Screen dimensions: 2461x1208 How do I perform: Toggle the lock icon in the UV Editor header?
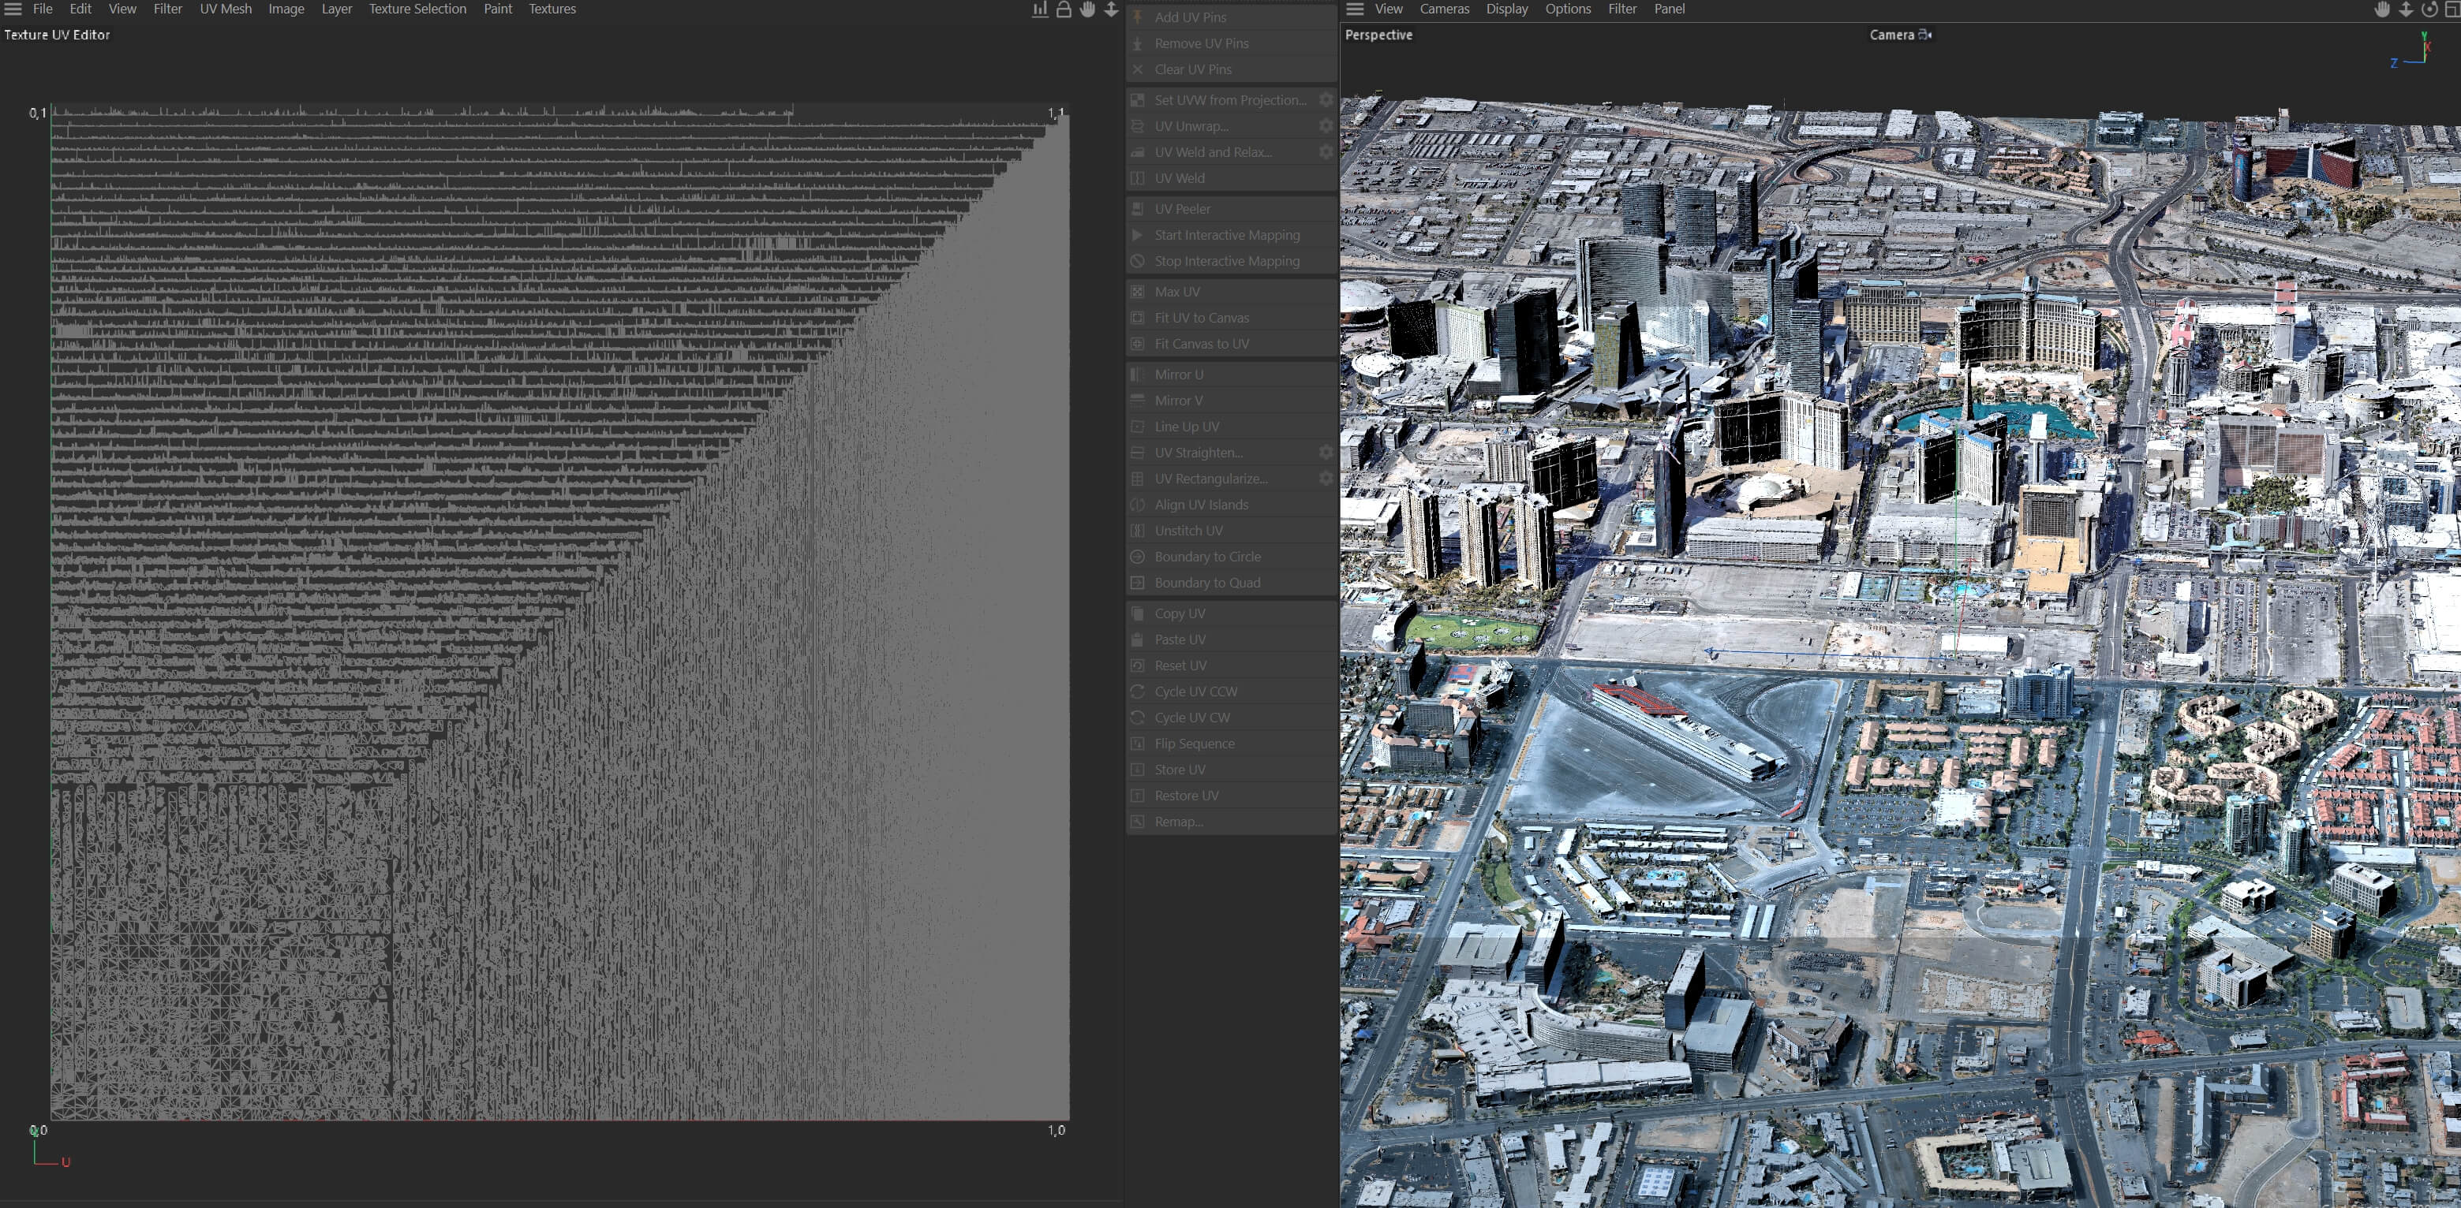click(1064, 9)
